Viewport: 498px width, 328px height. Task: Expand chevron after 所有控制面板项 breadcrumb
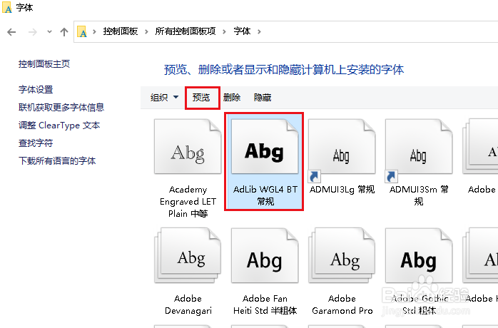(x=224, y=31)
